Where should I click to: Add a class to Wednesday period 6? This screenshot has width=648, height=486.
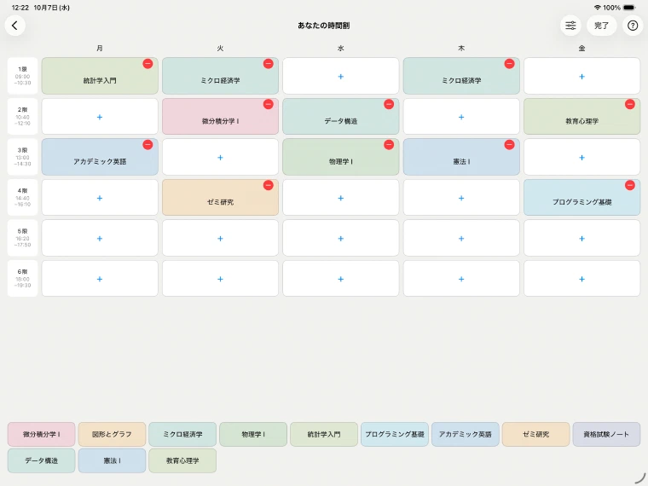click(x=340, y=279)
